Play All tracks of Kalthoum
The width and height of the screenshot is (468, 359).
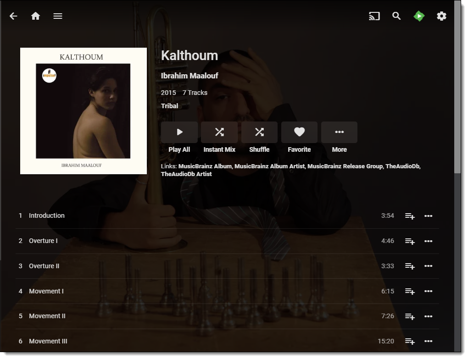click(179, 132)
